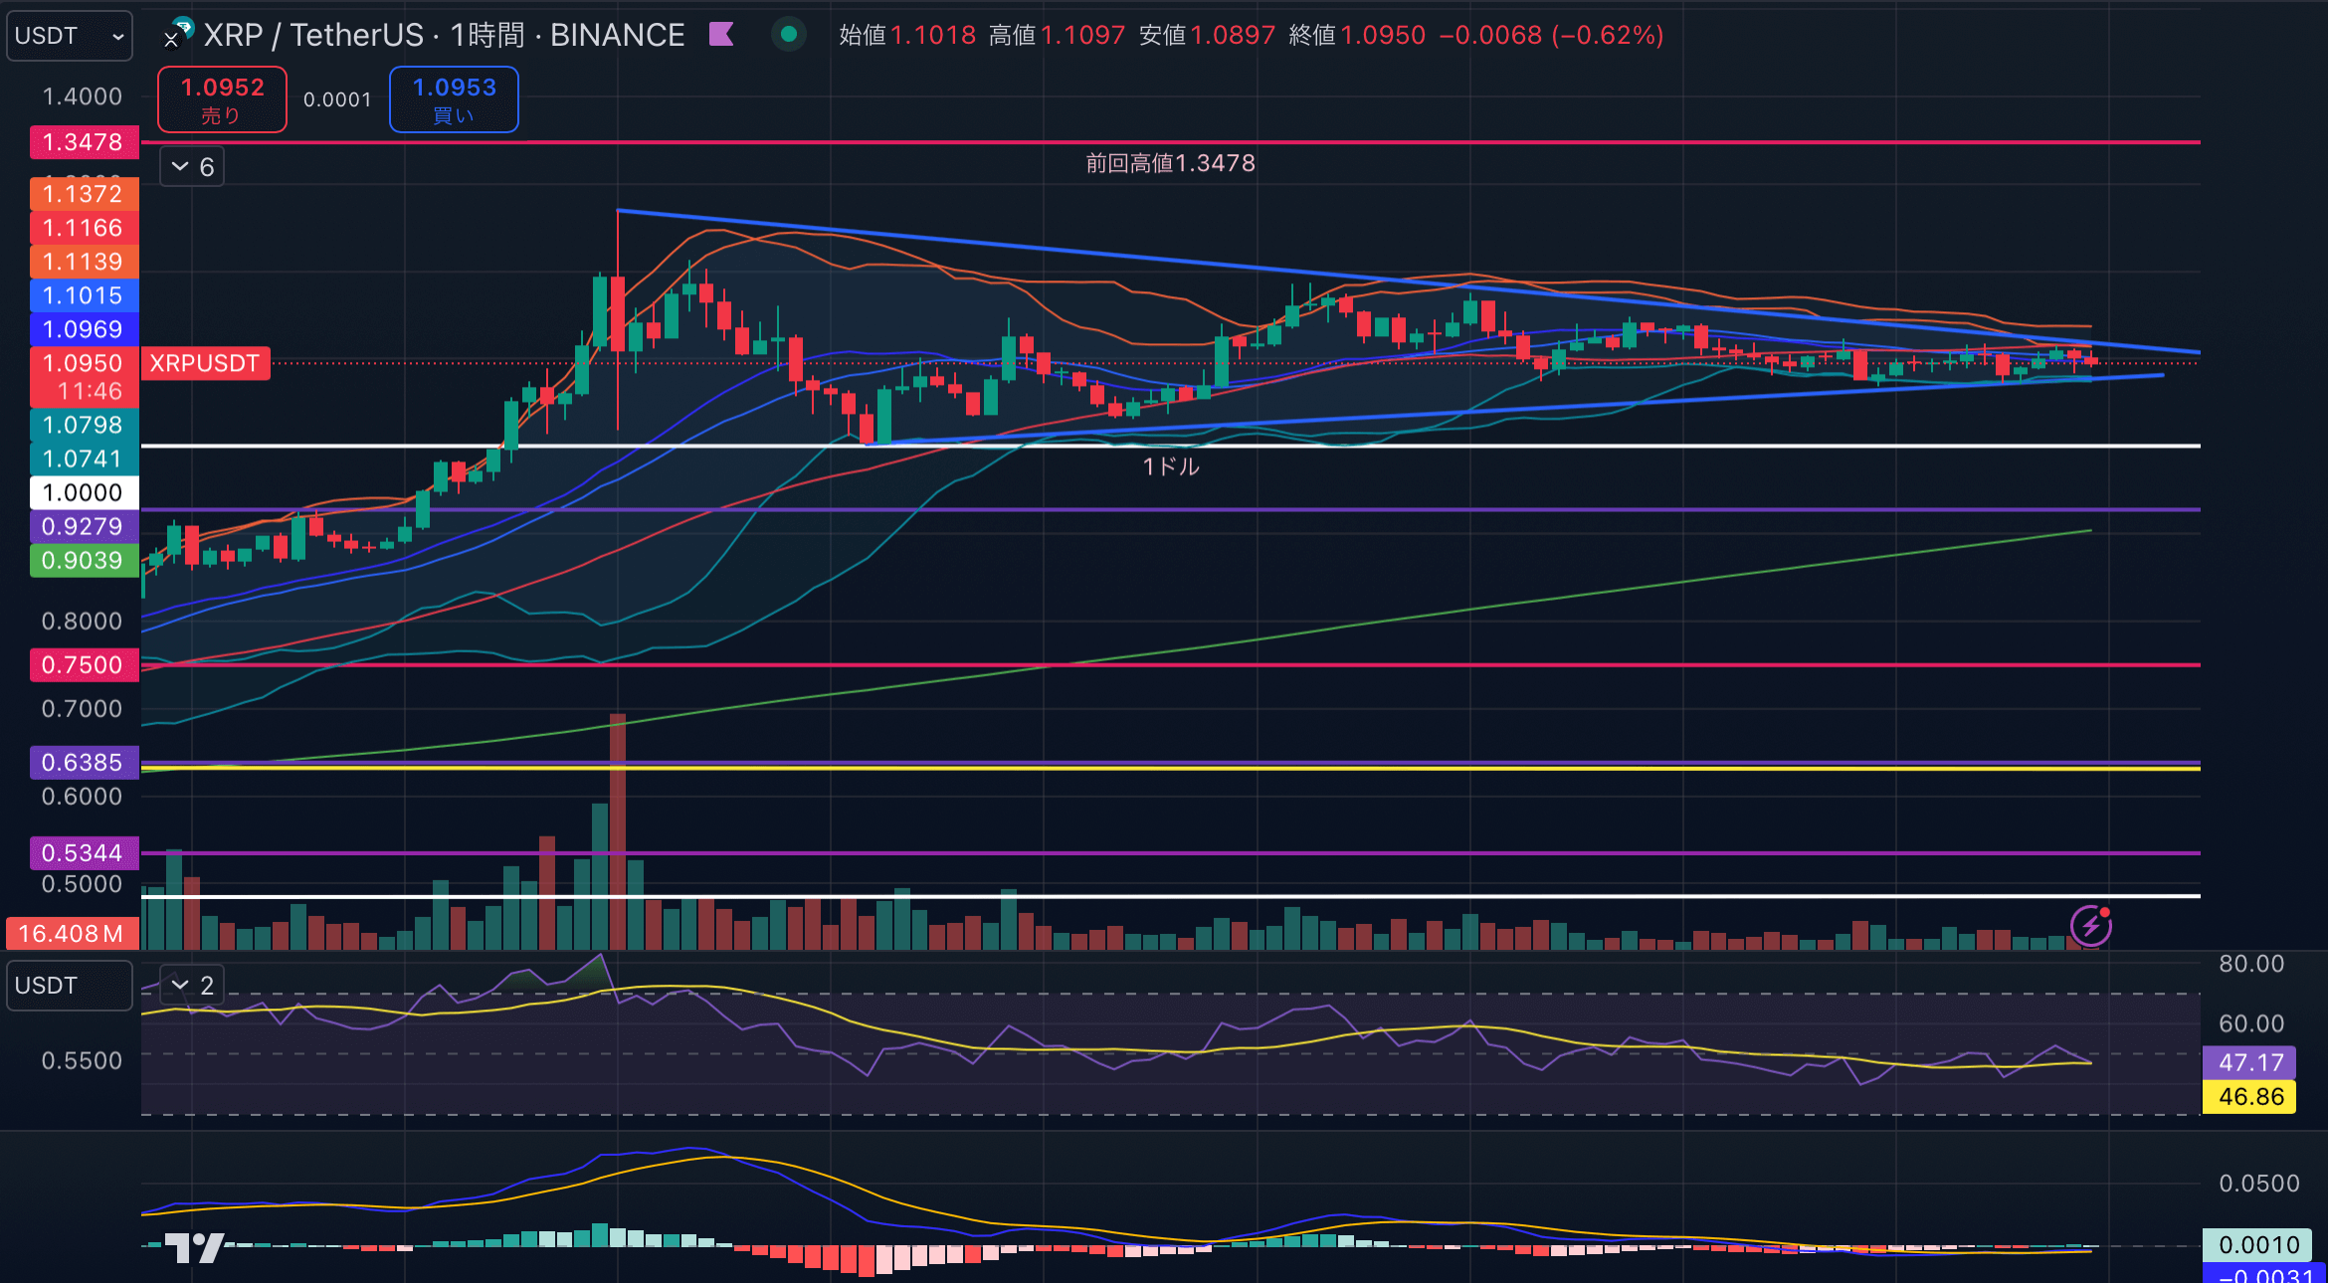The image size is (2328, 1283).
Task: Click the white 1.0000 price label
Action: point(84,492)
